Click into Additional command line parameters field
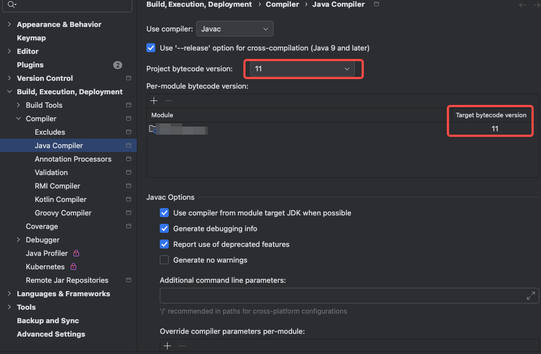The image size is (541, 354). [x=343, y=296]
